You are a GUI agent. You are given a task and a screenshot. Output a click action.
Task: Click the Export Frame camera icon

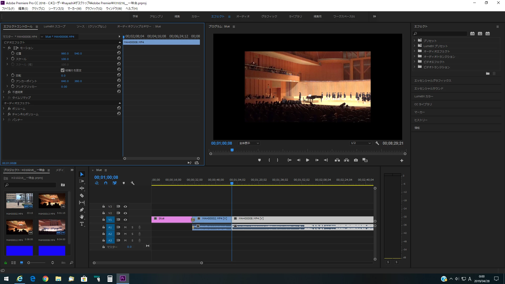tap(356, 160)
